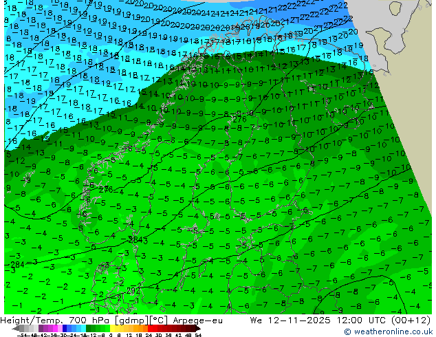The width and height of the screenshot is (436, 337).
Task: Click the '284' contour label at left edge
Action: [x=17, y=264]
